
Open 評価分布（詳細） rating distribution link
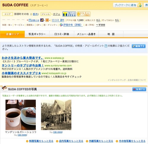[x=73, y=25]
